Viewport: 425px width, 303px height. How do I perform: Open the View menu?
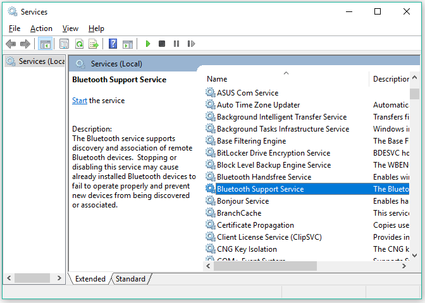pos(70,28)
